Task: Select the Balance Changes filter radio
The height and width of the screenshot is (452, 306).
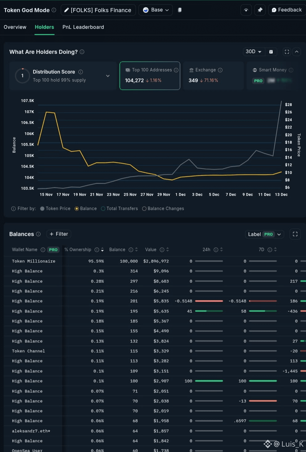Action: [163, 209]
